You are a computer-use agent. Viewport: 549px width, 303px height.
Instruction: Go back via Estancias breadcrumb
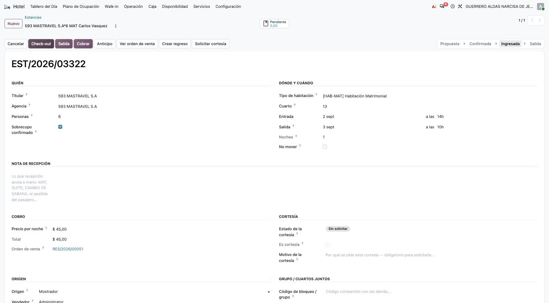point(33,18)
